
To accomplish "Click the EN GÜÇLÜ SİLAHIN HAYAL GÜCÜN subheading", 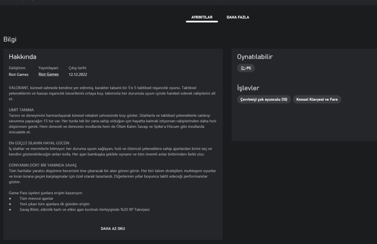I will [x=39, y=143].
